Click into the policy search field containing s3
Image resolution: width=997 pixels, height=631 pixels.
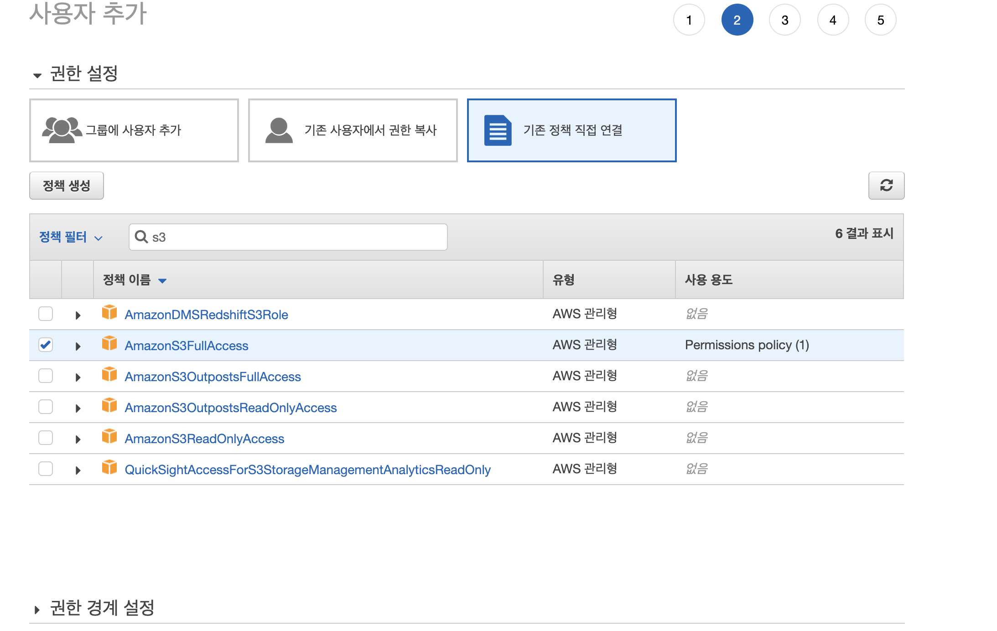coord(296,237)
